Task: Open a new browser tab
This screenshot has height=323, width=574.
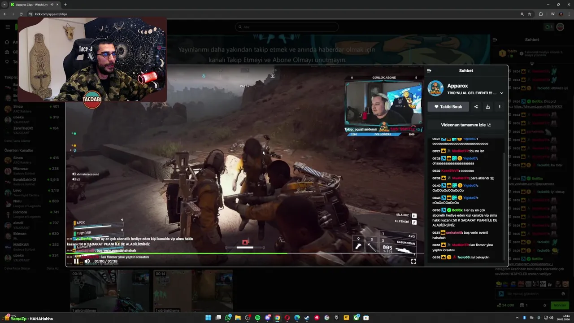Action: [x=65, y=4]
